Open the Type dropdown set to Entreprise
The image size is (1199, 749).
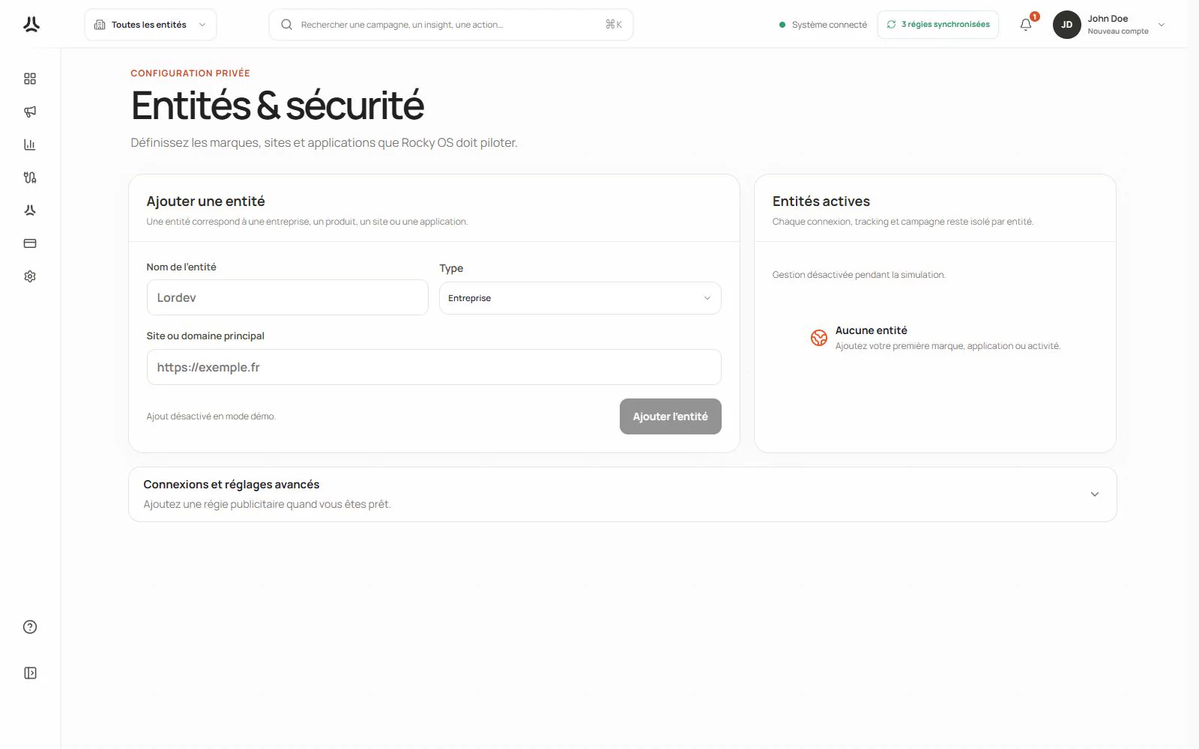[580, 298]
